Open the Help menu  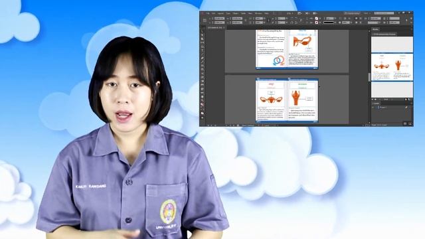pos(266,13)
